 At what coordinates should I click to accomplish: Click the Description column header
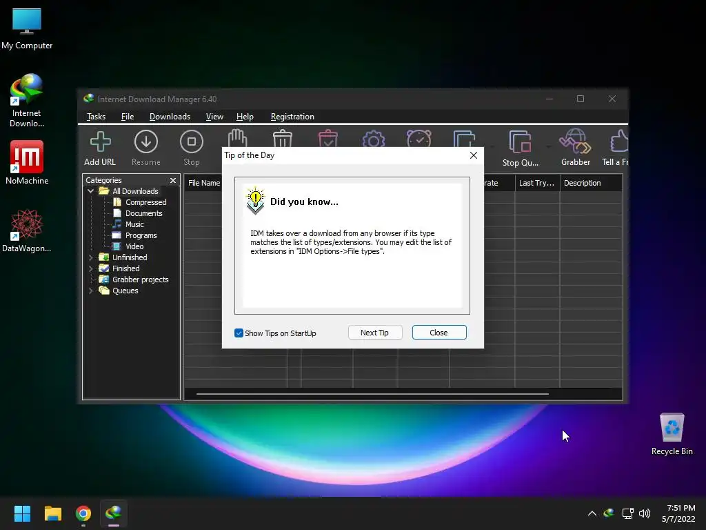pos(591,183)
